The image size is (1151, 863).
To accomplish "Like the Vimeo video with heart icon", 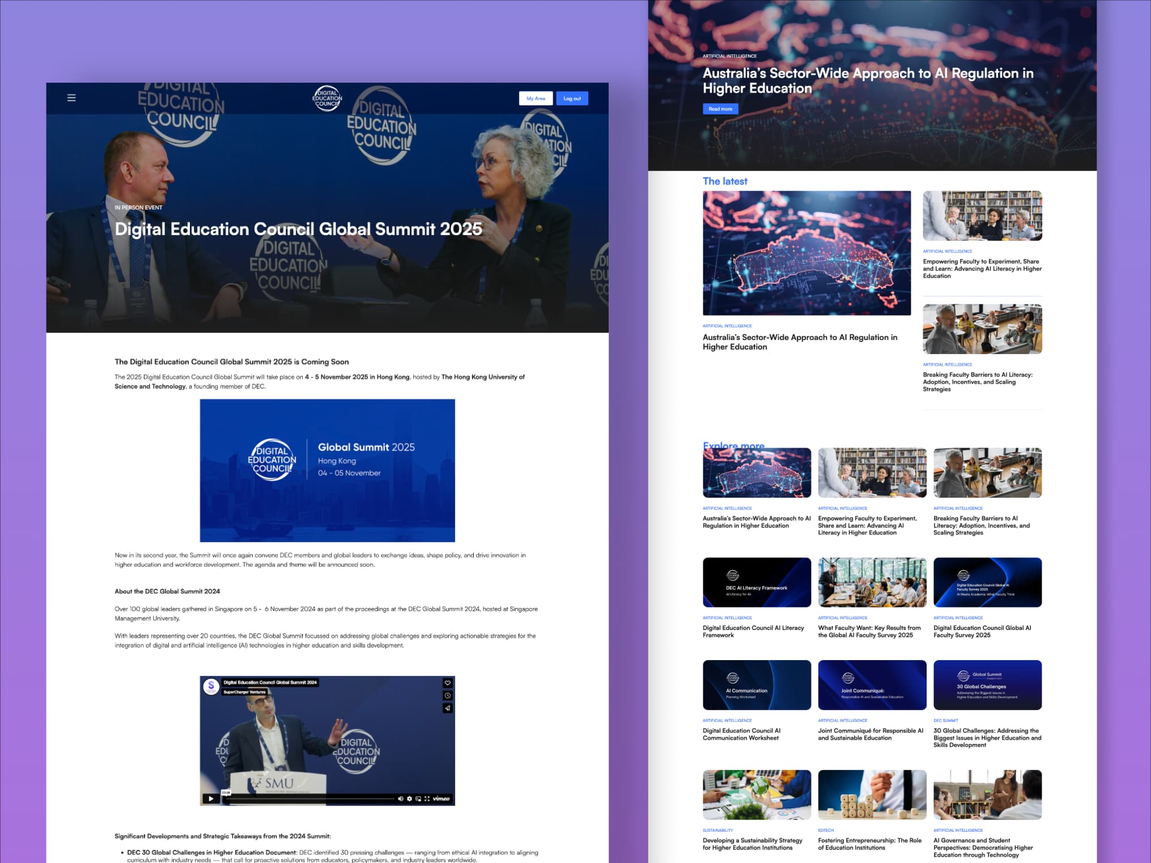I will tap(448, 683).
